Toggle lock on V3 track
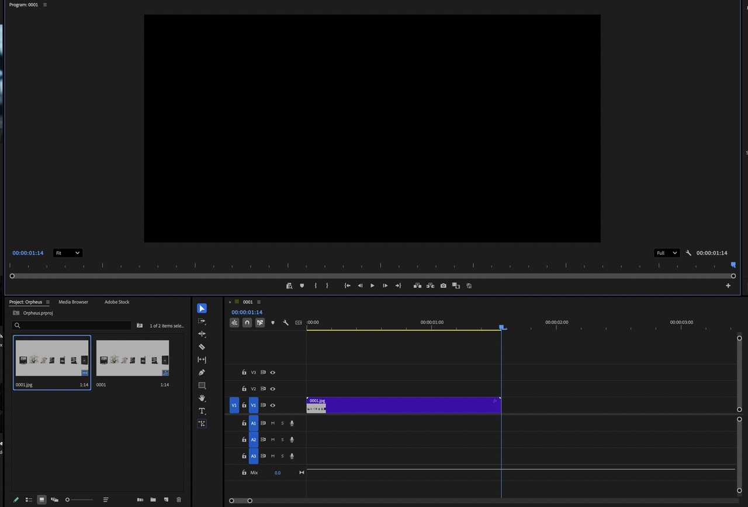748x507 pixels. click(244, 373)
